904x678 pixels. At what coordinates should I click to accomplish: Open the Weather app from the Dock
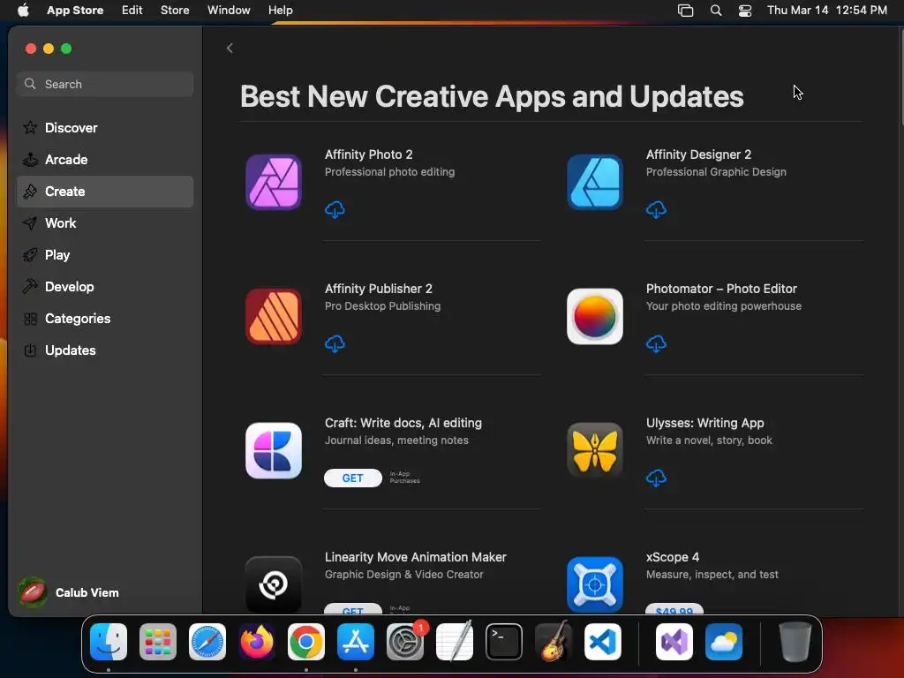(724, 642)
